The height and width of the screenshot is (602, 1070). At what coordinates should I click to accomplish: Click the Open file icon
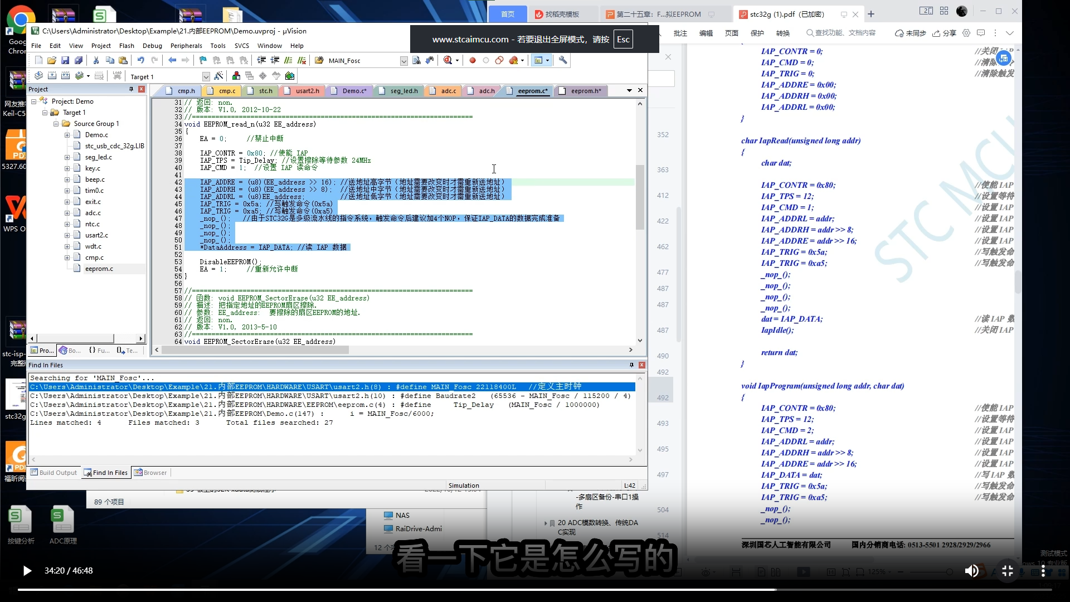pyautogui.click(x=52, y=60)
